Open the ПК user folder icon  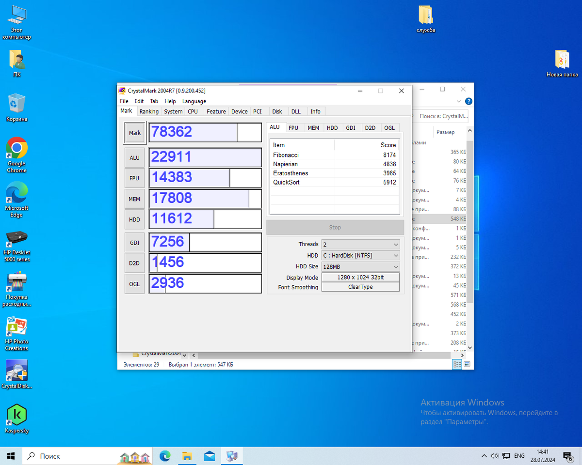(16, 64)
